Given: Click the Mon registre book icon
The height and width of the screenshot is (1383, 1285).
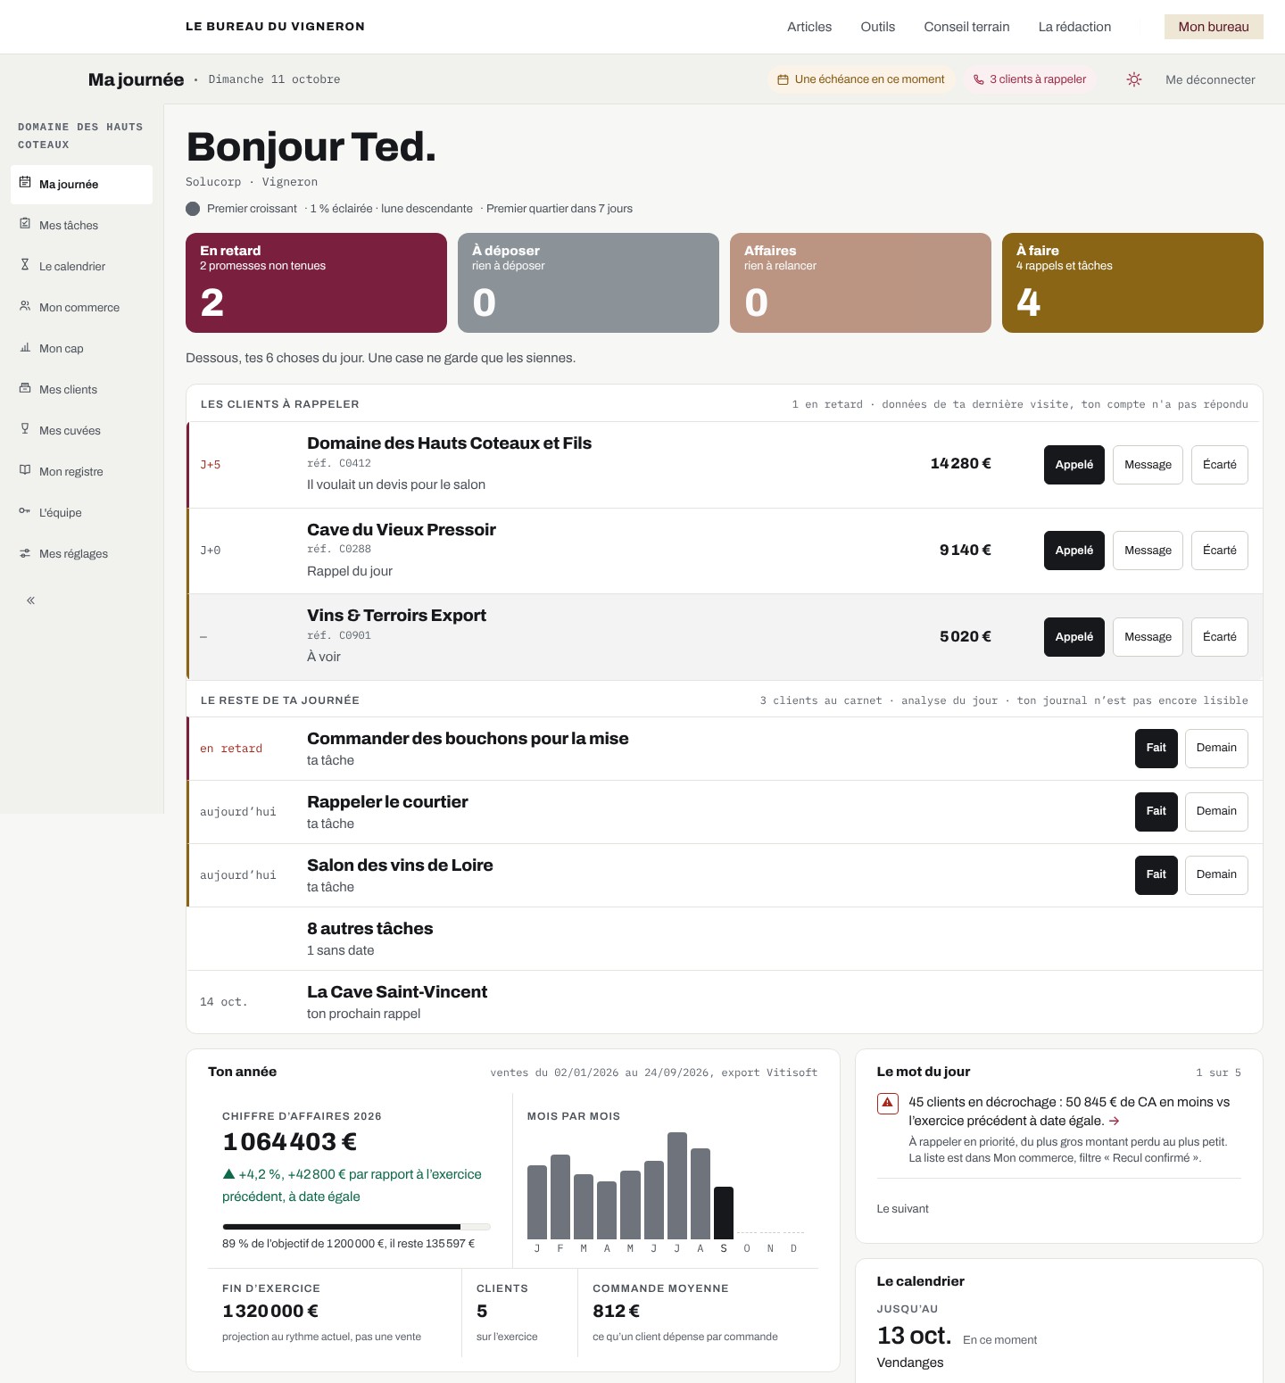Looking at the screenshot, I should (25, 469).
